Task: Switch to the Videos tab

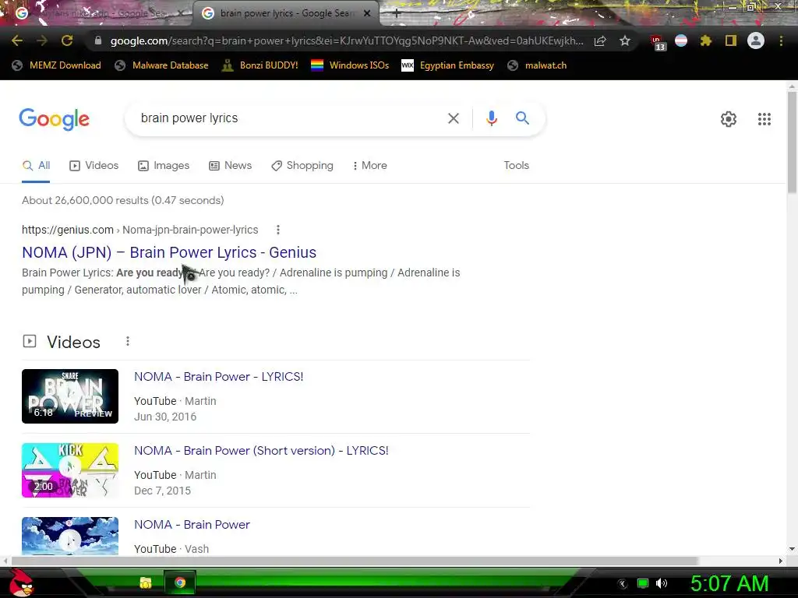Action: coord(94,165)
